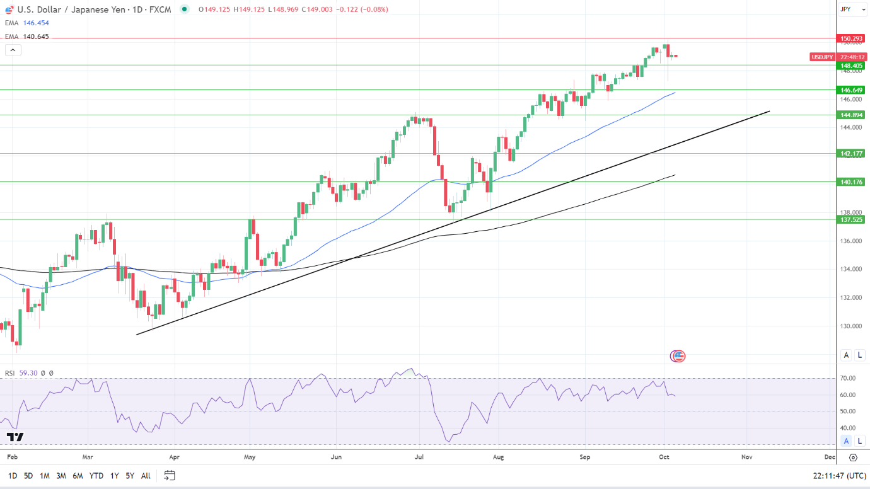Viewport: 870px width, 489px height.
Task: Select the black ascending trendline on chart
Action: point(453,223)
